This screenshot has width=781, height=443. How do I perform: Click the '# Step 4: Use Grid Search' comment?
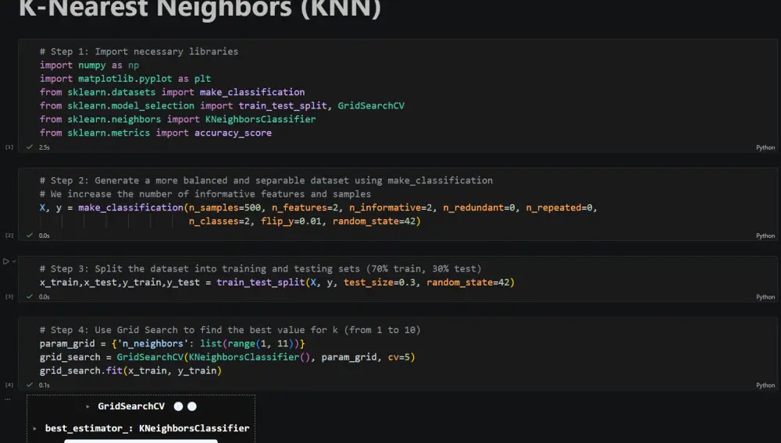(230, 330)
